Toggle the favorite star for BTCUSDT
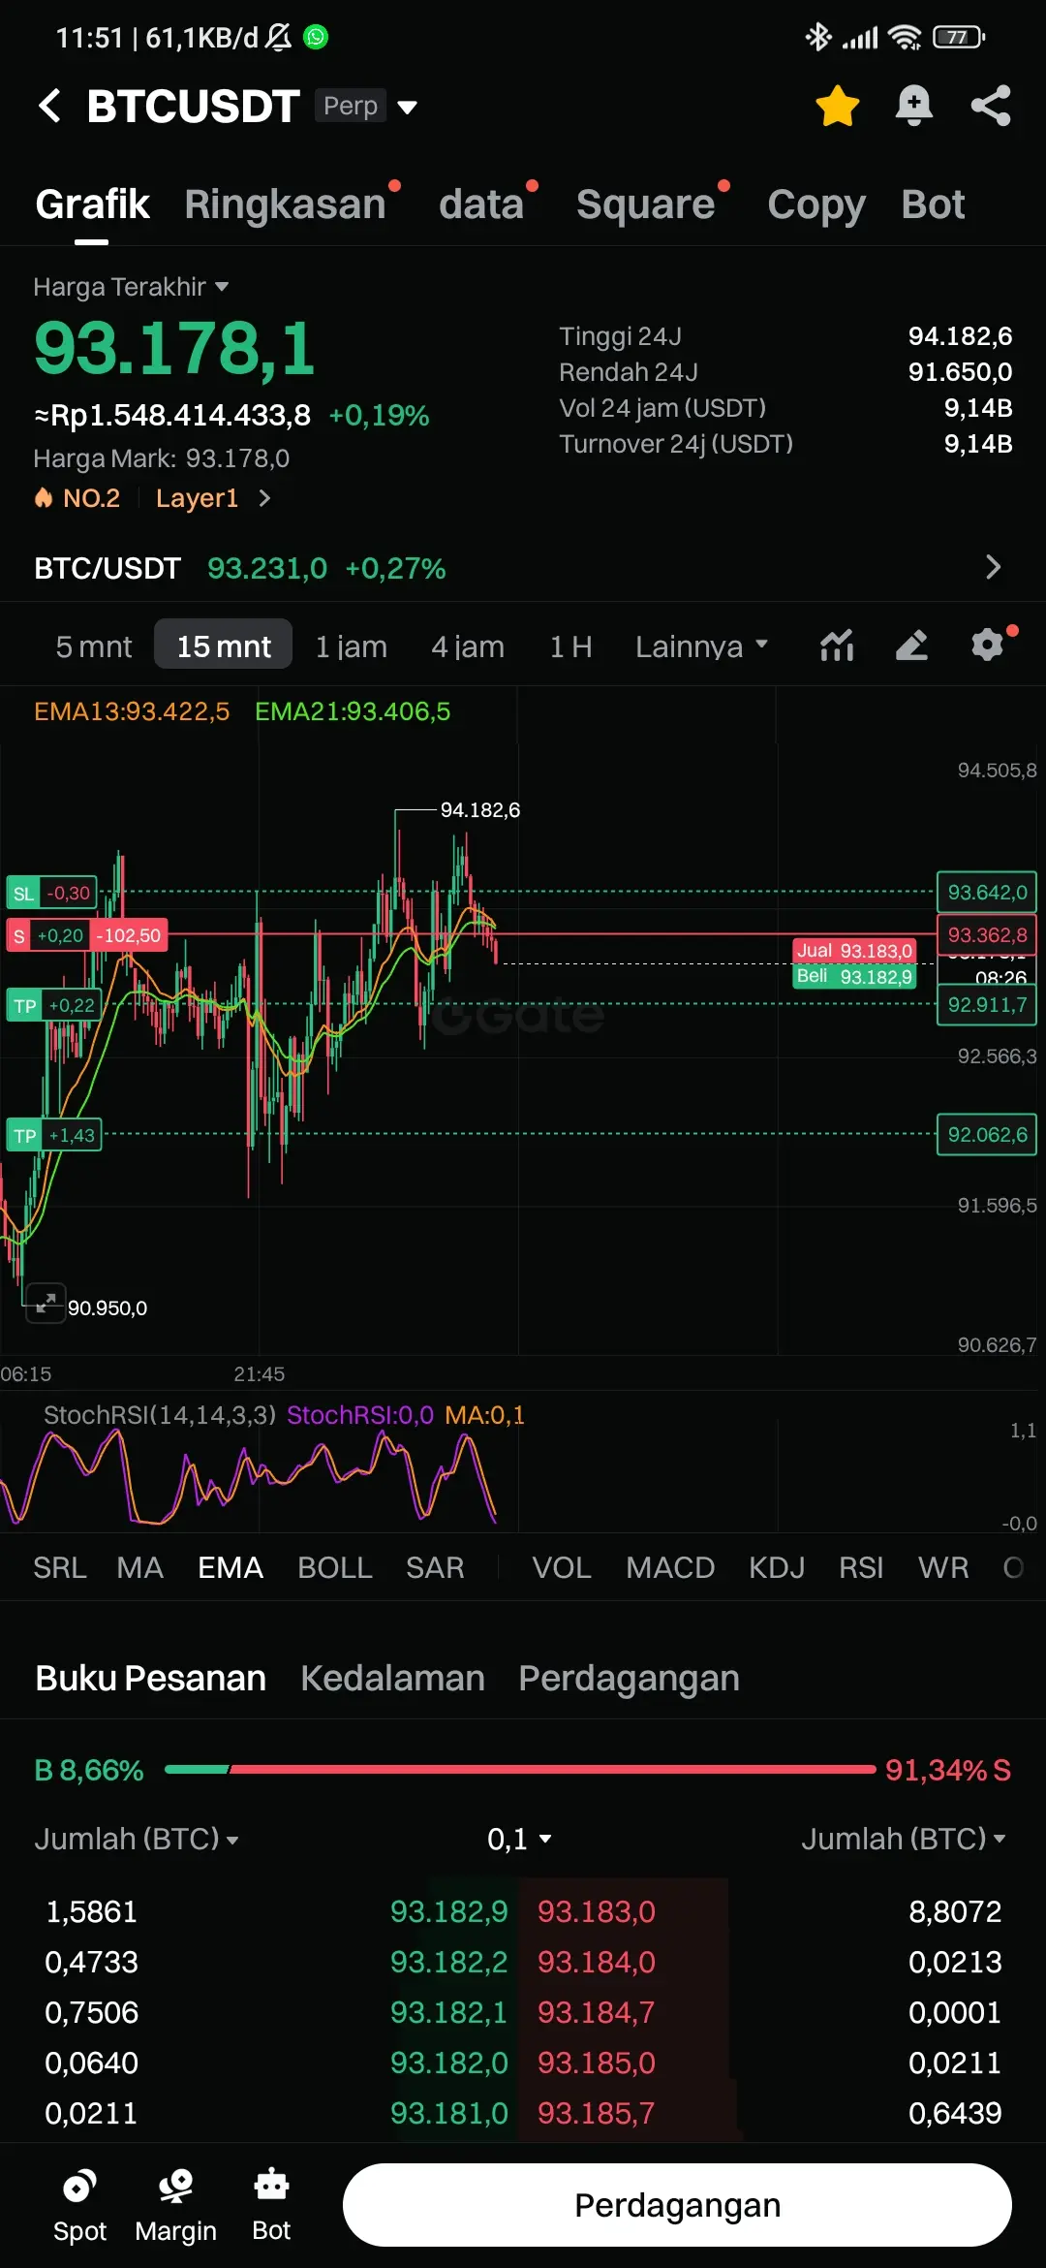Image resolution: width=1046 pixels, height=2268 pixels. 838,106
